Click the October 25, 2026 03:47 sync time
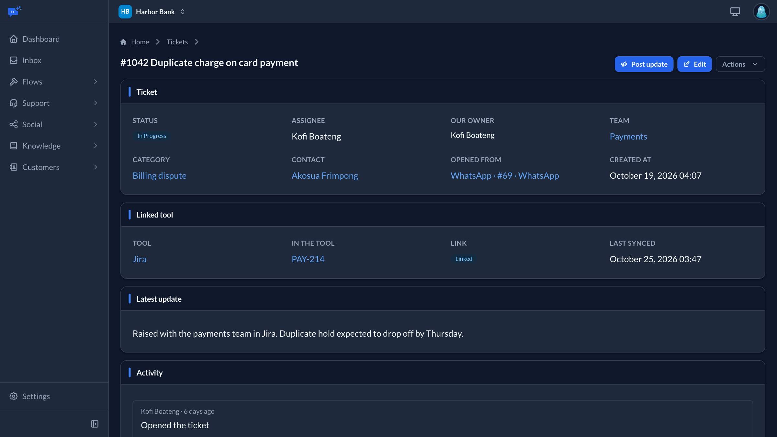Image resolution: width=777 pixels, height=437 pixels. pos(655,259)
